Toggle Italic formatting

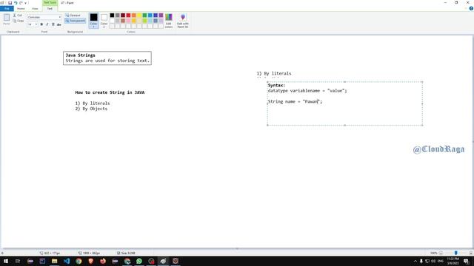click(47, 24)
